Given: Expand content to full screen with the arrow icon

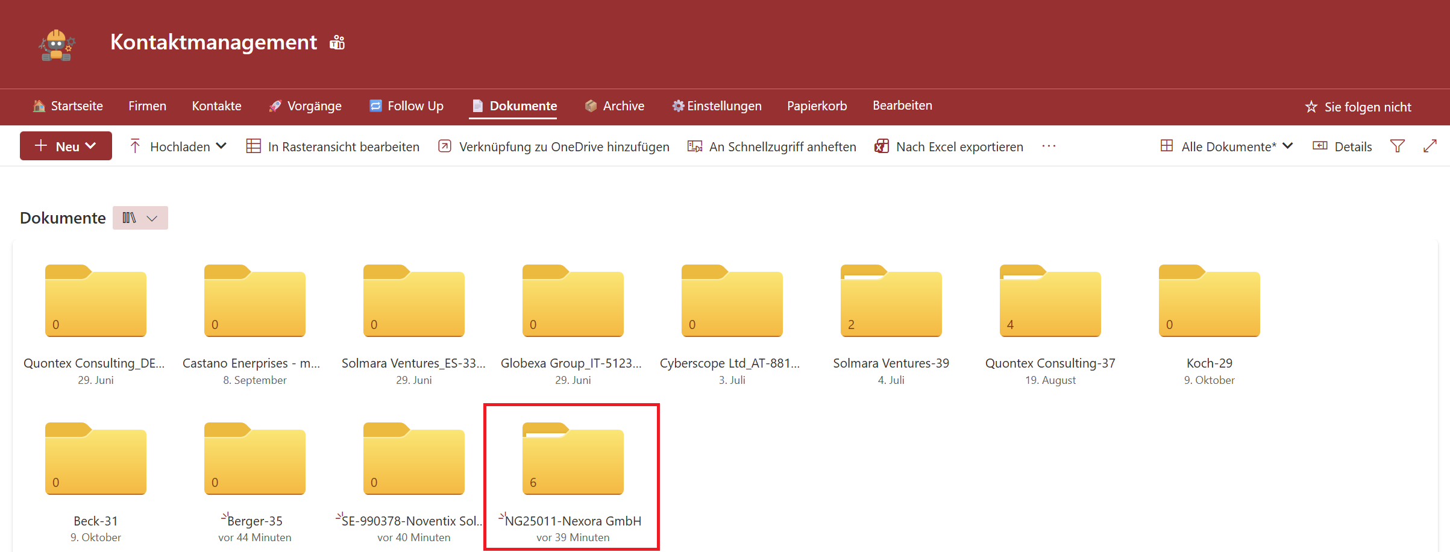Looking at the screenshot, I should [1430, 146].
